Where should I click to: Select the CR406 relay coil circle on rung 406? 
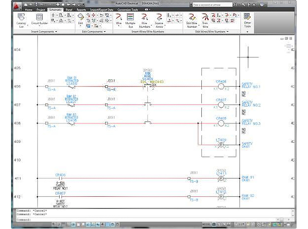221,86
